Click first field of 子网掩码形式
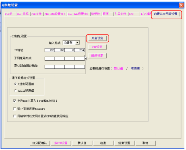This screenshot has width=186, height=150. tap(50, 59)
